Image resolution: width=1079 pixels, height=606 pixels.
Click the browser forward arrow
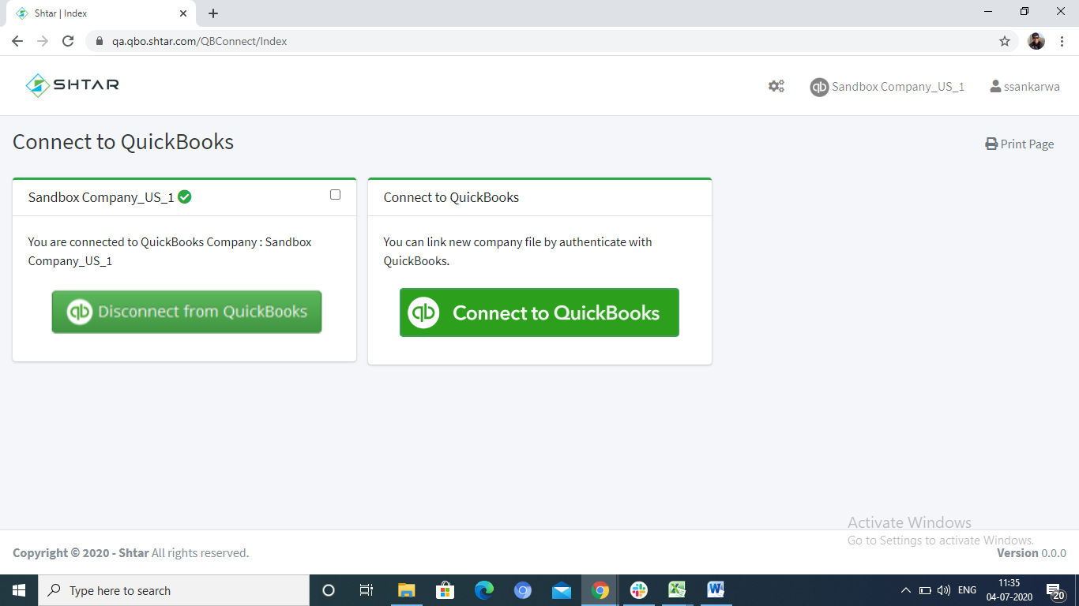click(43, 41)
